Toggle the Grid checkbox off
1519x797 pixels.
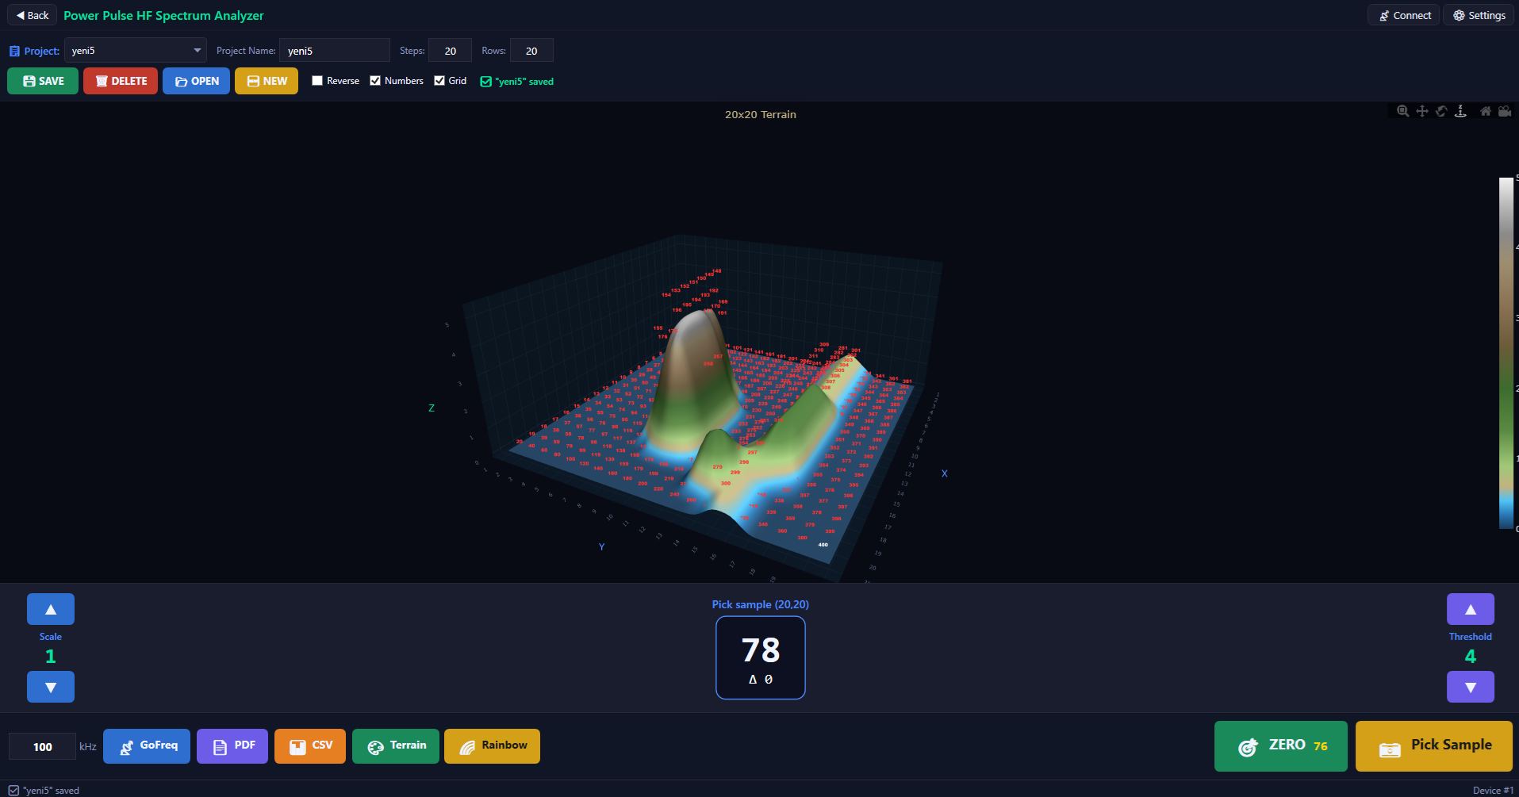click(439, 81)
